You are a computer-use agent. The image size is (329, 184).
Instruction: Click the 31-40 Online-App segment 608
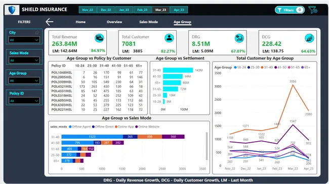click(x=150, y=137)
